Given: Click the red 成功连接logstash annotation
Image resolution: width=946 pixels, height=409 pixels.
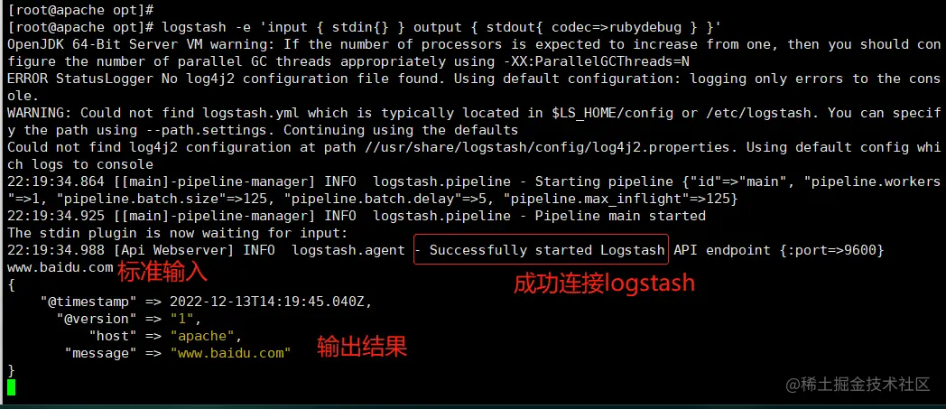Looking at the screenshot, I should point(604,284).
